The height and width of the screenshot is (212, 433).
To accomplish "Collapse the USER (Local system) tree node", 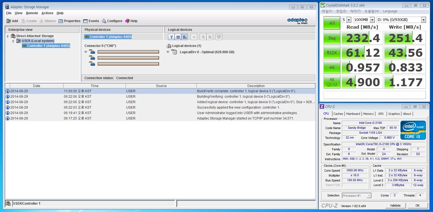I will pos(13,41).
